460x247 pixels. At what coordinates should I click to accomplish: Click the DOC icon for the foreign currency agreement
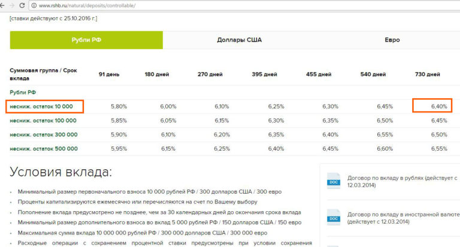click(x=333, y=215)
